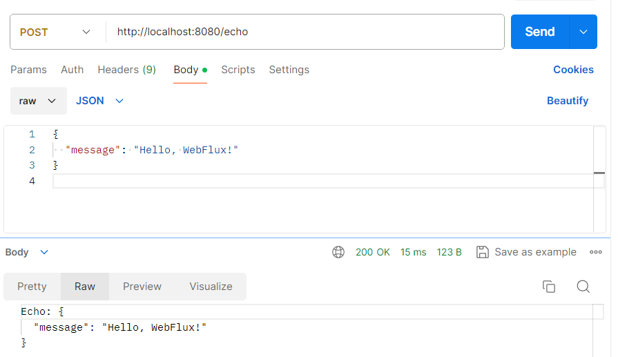Expand the Send button arrow options
Image resolution: width=618 pixels, height=357 pixels.
click(583, 32)
